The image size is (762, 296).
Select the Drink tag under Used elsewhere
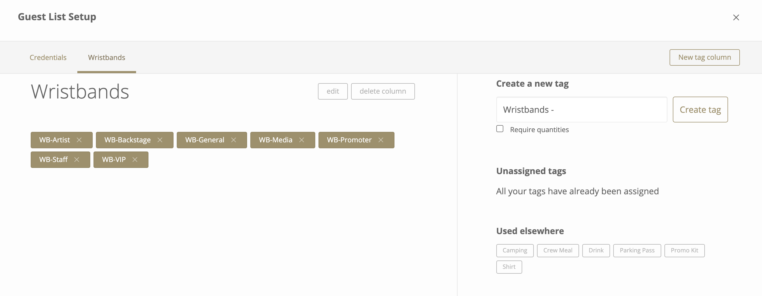tap(596, 251)
